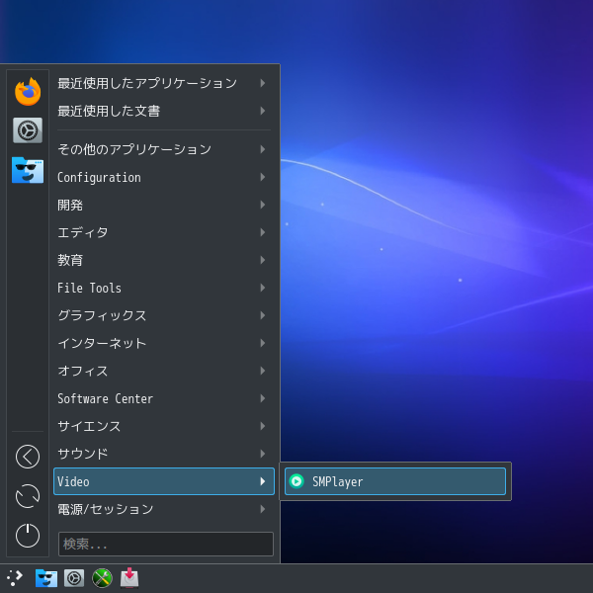593x593 pixels.
Task: Open the 電源/セッション menu entry
Action: [x=164, y=509]
